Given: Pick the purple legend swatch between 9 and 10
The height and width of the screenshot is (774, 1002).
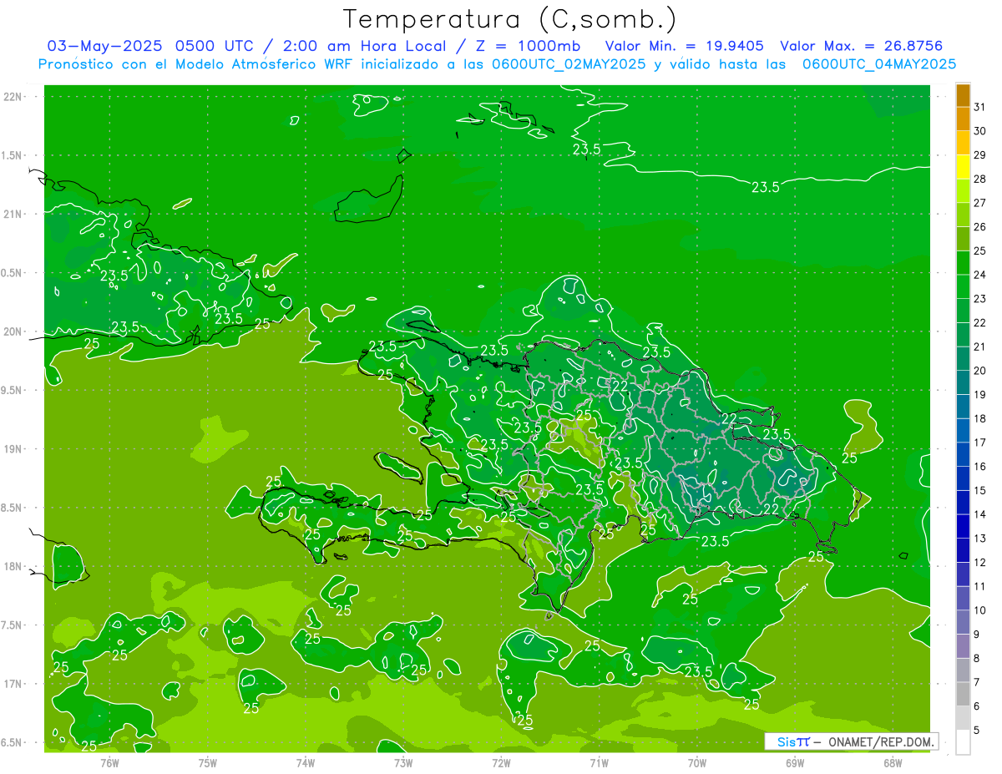Looking at the screenshot, I should tap(963, 622).
